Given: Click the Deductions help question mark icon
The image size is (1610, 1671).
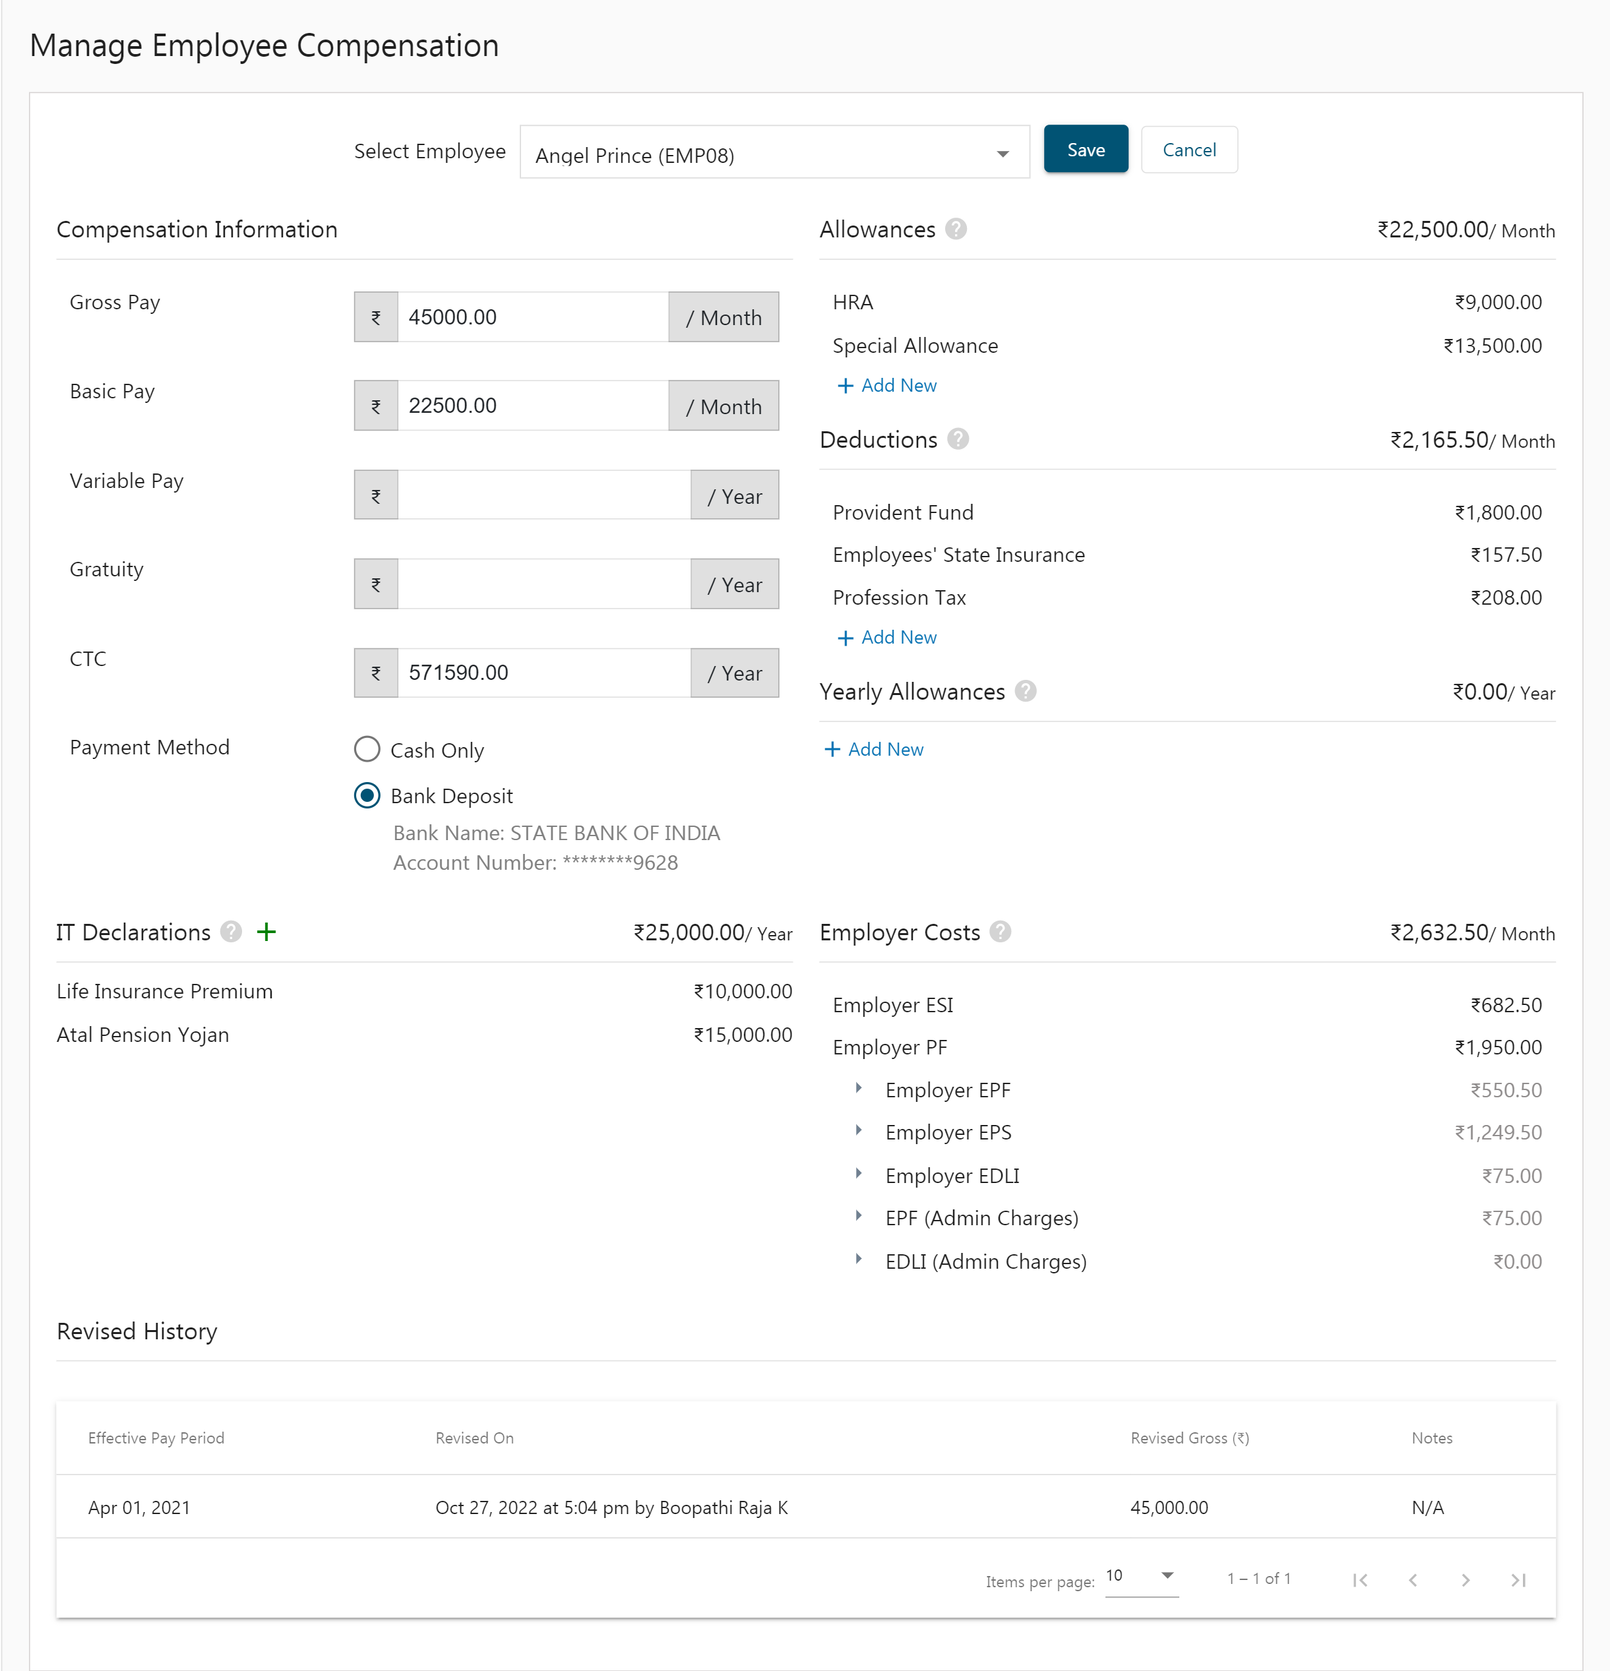Looking at the screenshot, I should [958, 439].
